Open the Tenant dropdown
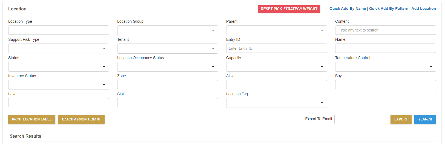This screenshot has height=144, width=445. pyautogui.click(x=168, y=48)
